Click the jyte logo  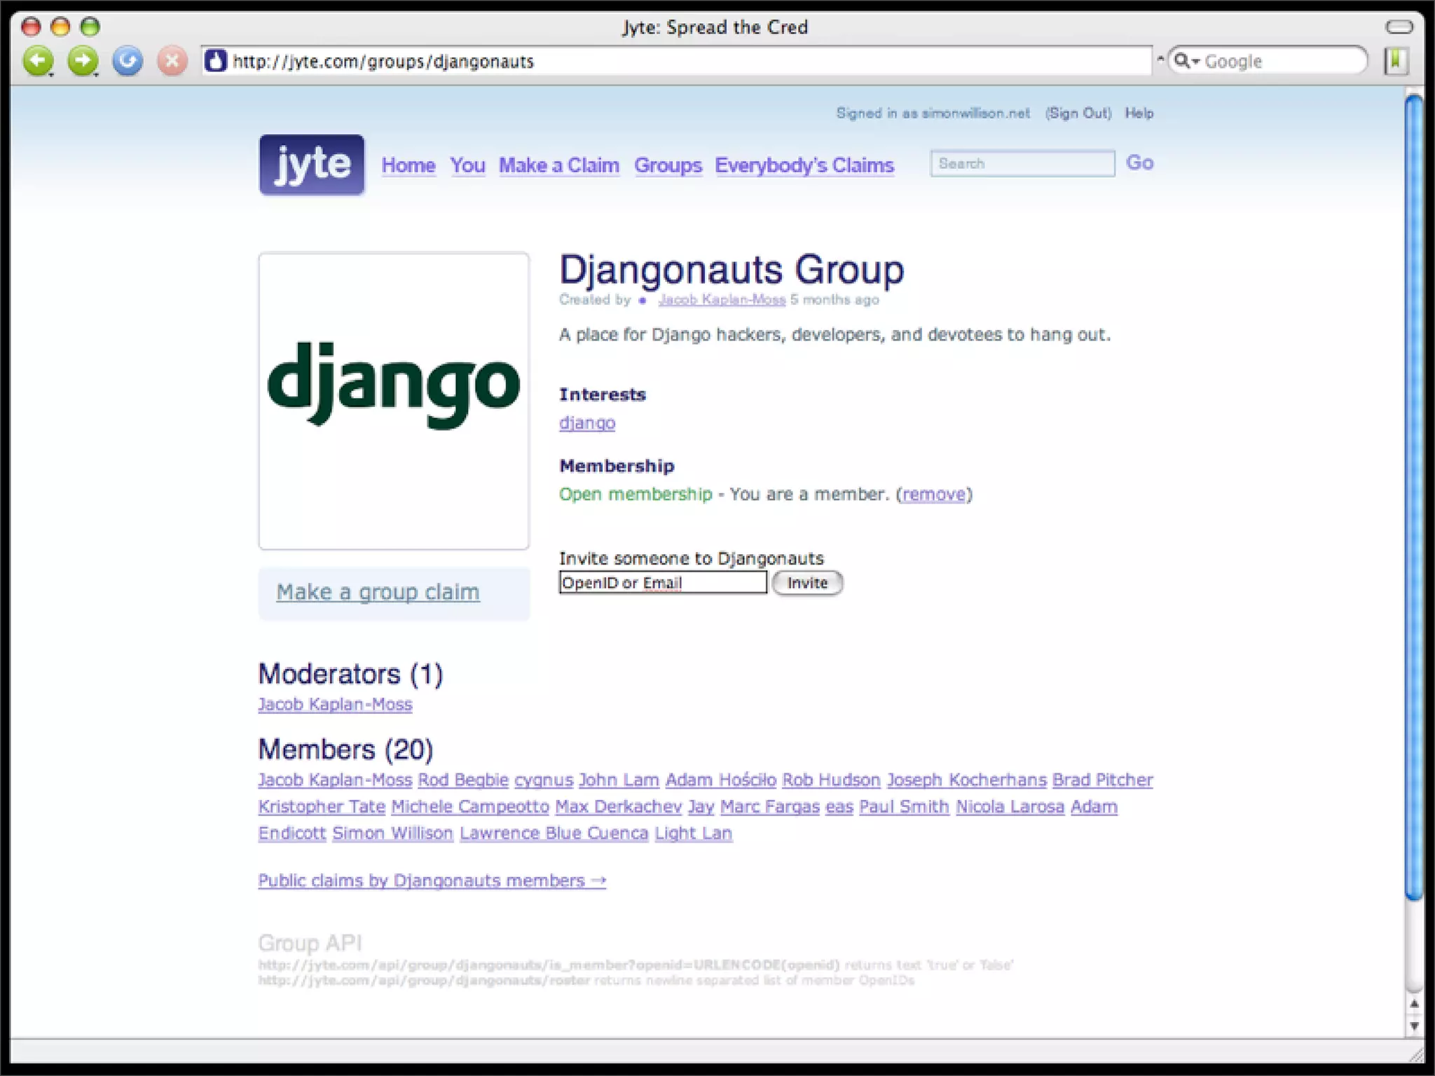312,165
